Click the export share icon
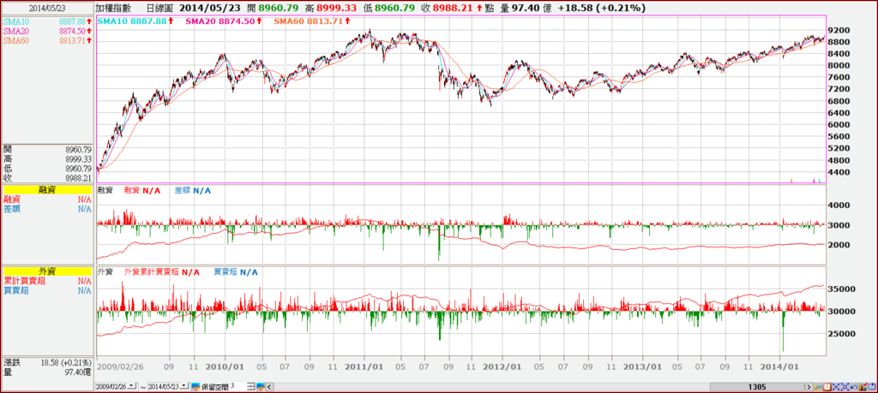878x393 pixels. pyautogui.click(x=872, y=387)
